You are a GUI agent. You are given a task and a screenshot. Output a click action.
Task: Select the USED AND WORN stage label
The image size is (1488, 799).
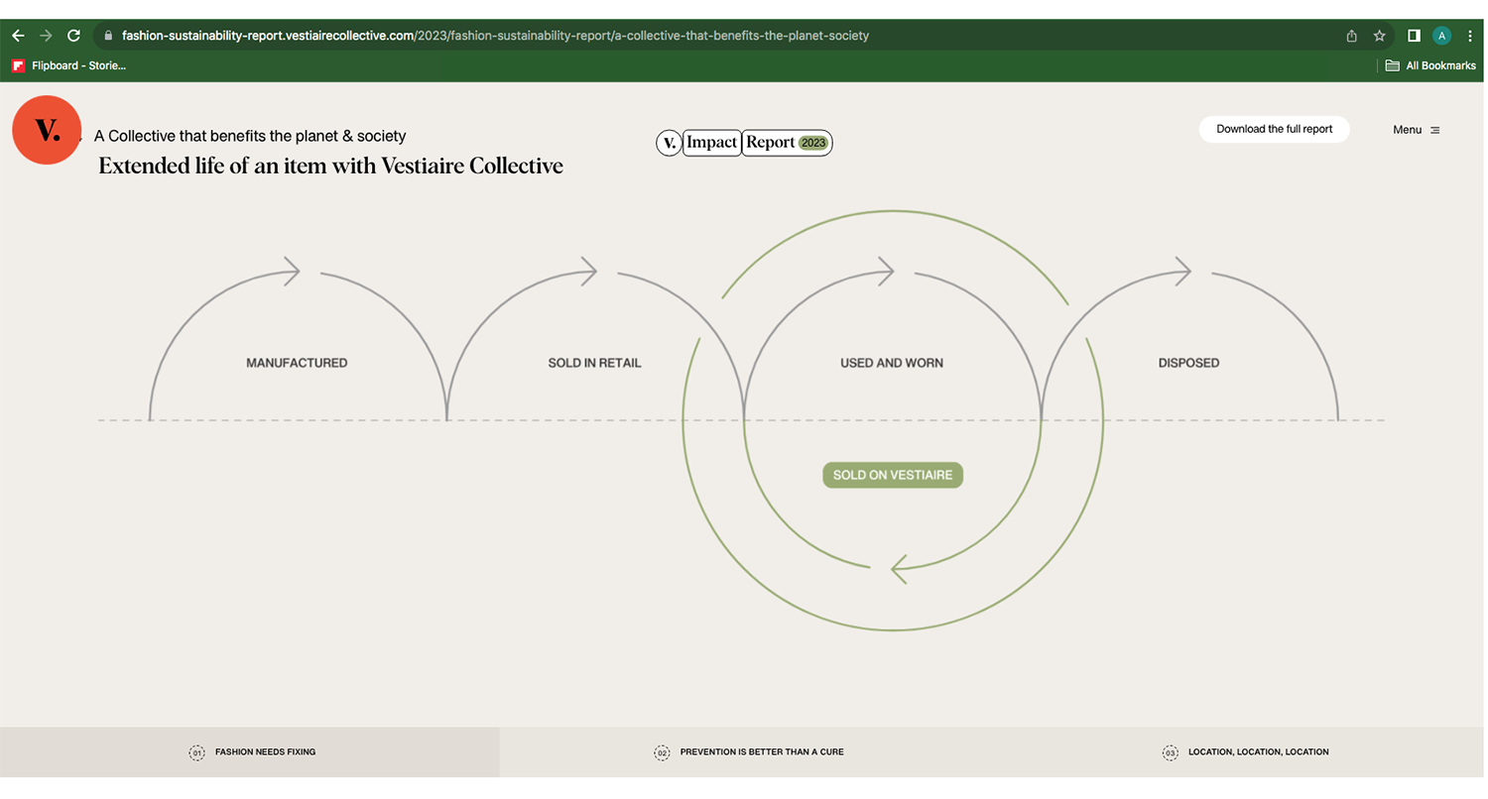(892, 363)
